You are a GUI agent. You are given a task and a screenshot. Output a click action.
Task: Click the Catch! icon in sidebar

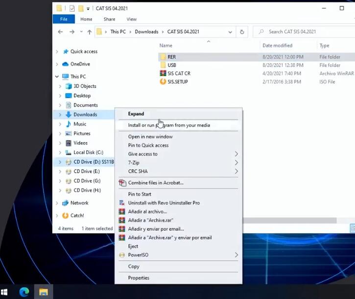(x=66, y=215)
